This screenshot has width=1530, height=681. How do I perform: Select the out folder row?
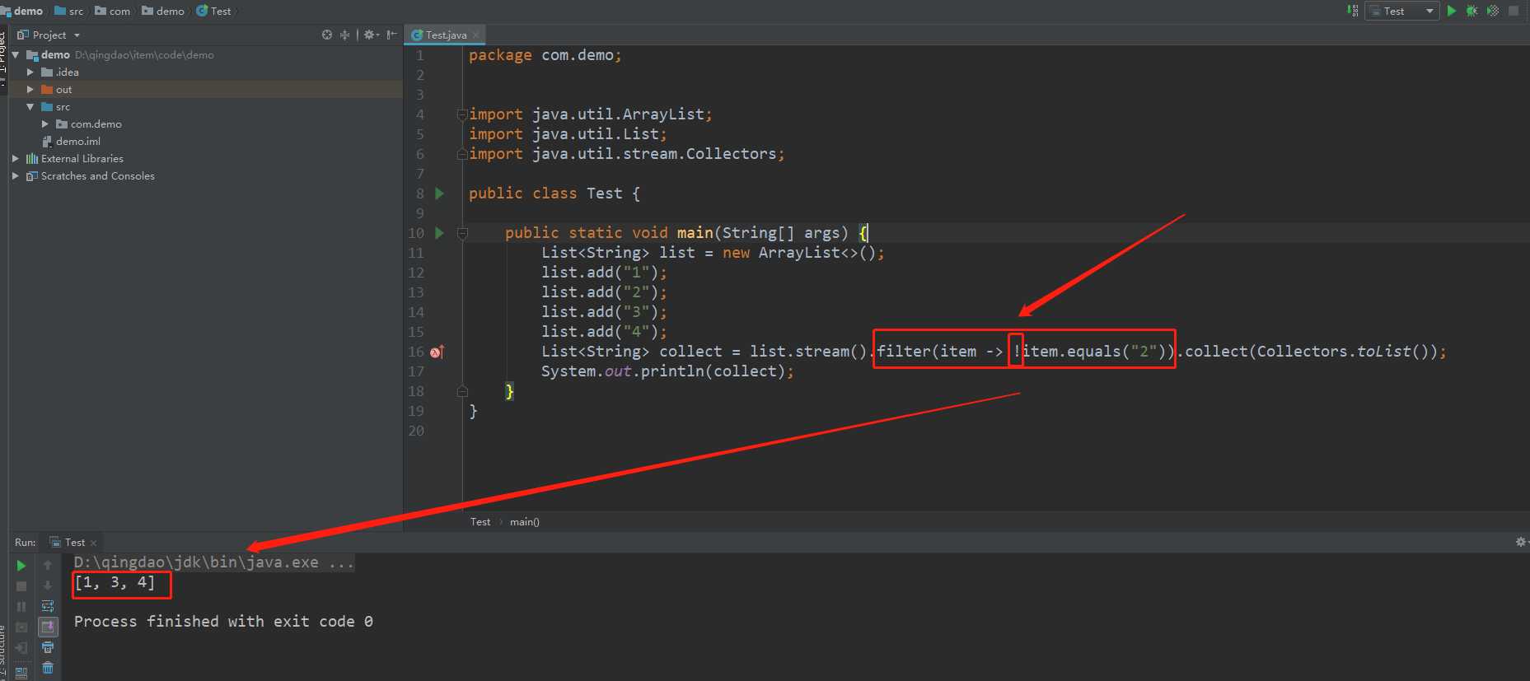tap(205, 90)
